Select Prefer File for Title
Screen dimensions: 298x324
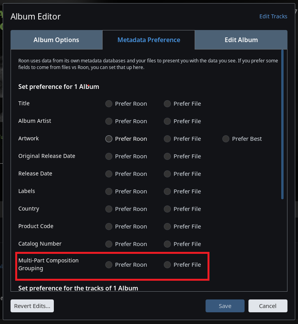point(167,104)
